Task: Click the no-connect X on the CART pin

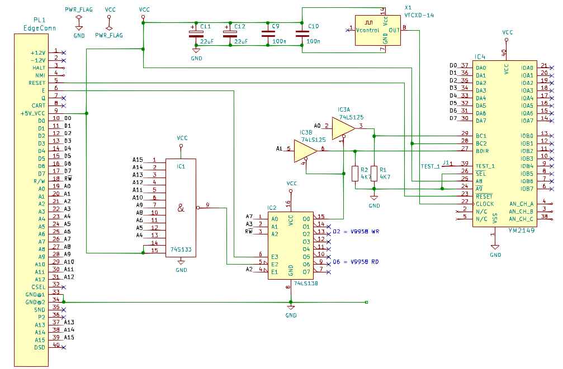Action: point(64,106)
